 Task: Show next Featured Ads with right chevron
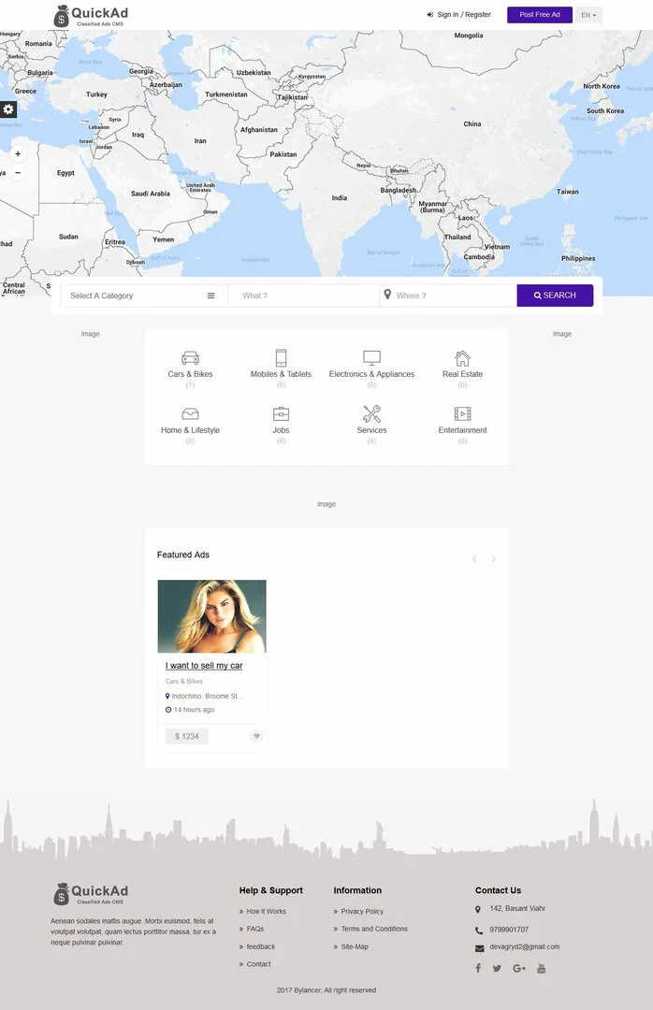(493, 558)
